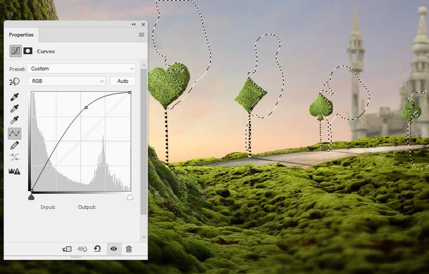The image size is (429, 274).
Task: Click the white point slider triangle
Action: pyautogui.click(x=130, y=197)
